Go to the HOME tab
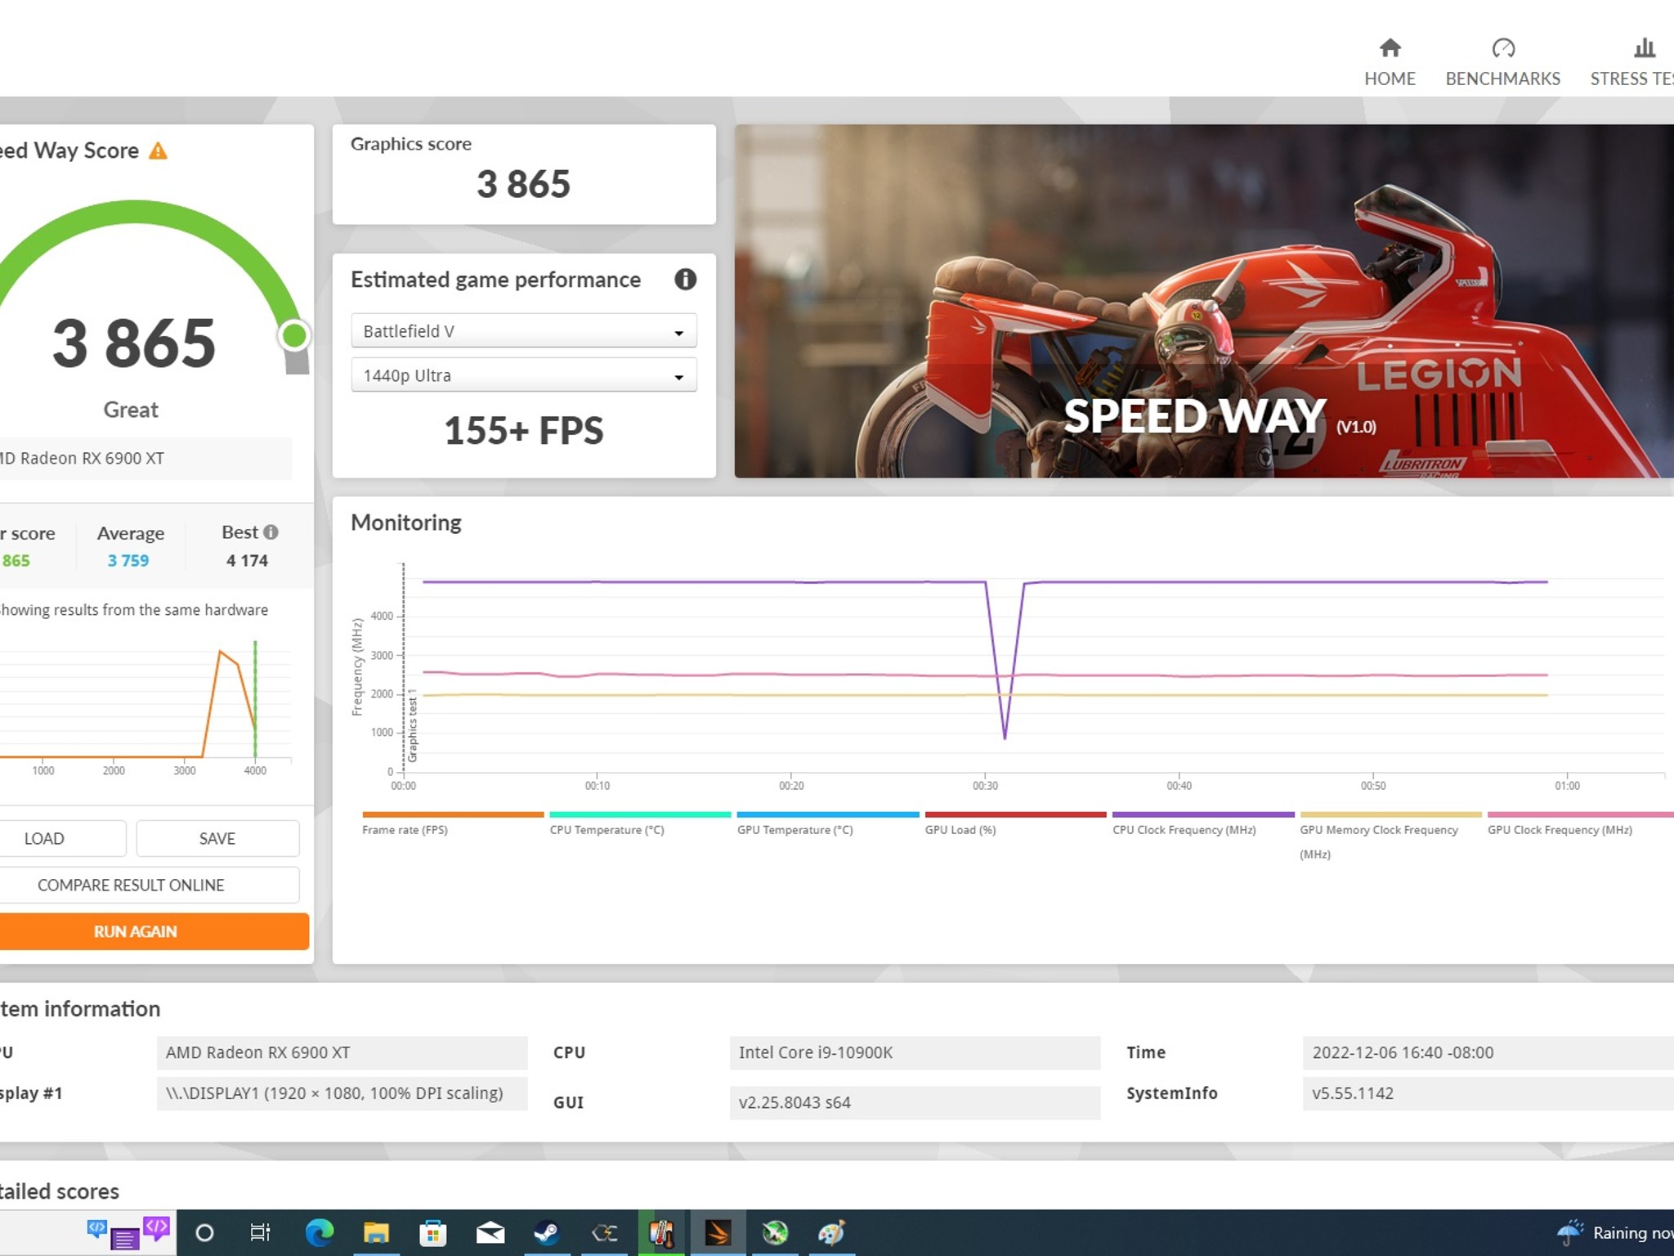 (x=1390, y=63)
